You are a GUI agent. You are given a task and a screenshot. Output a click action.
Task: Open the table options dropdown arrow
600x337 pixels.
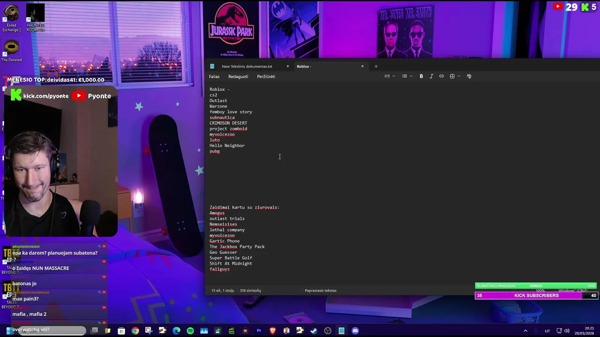tap(458, 76)
